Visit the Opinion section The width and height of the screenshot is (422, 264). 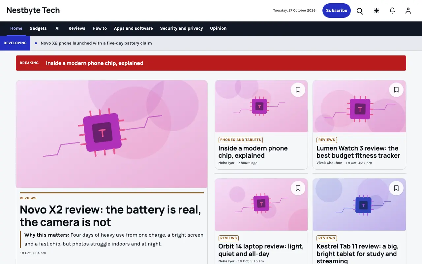[x=218, y=28]
